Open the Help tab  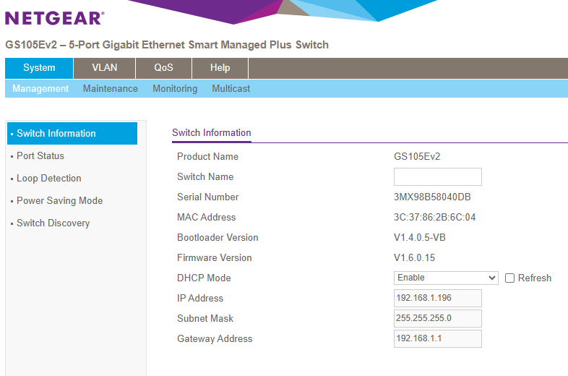pos(220,68)
